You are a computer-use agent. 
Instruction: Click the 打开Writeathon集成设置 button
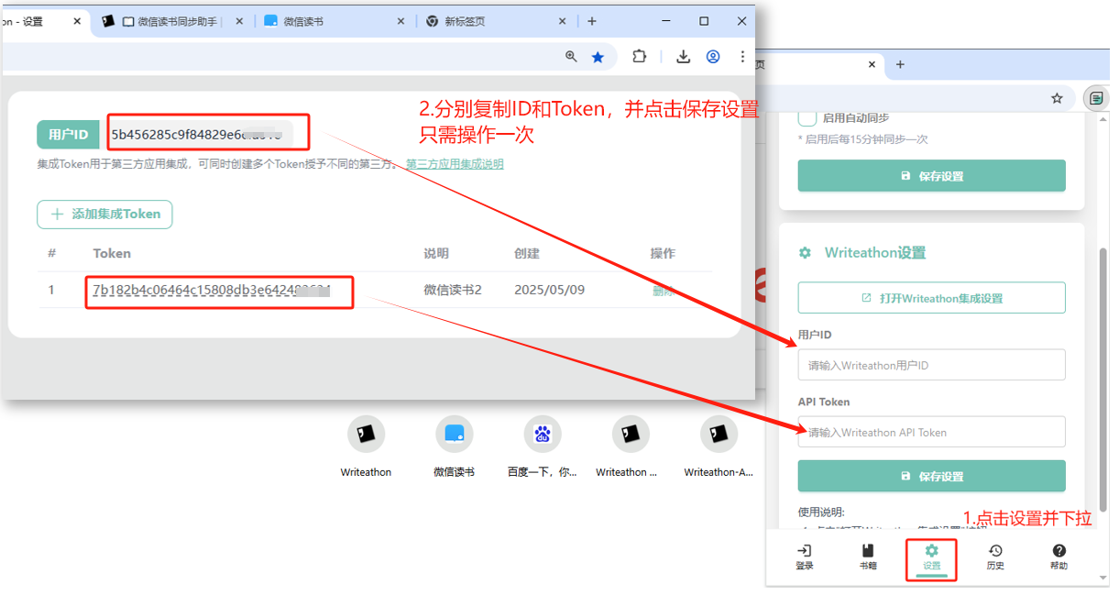pyautogui.click(x=931, y=298)
